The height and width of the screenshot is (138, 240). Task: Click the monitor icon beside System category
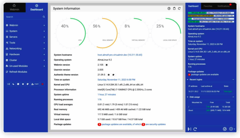pos(7,31)
